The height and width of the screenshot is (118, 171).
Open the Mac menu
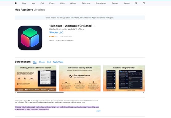[33, 3]
